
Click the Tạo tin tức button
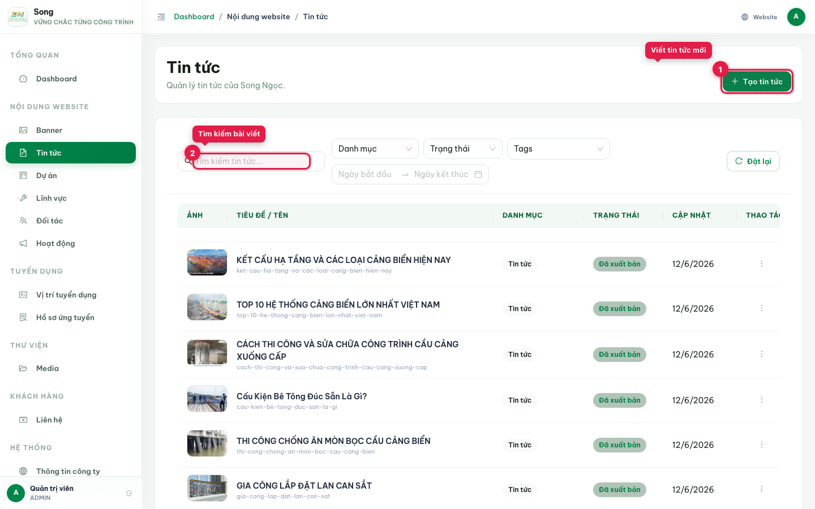757,81
